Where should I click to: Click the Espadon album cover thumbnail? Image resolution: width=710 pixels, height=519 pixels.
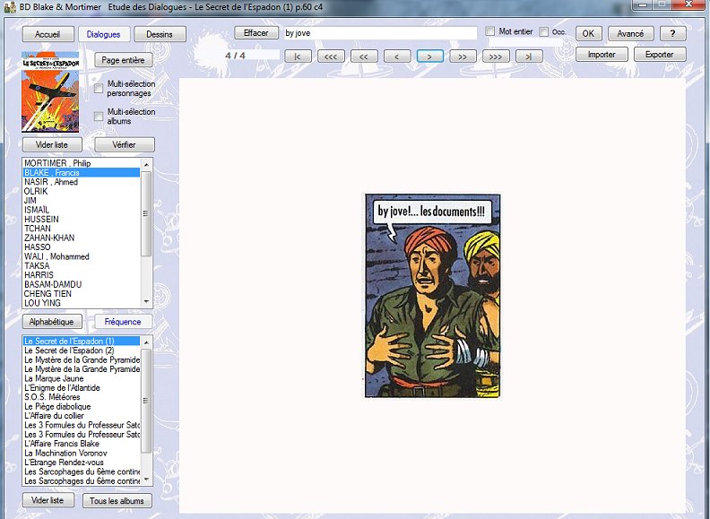(50, 92)
